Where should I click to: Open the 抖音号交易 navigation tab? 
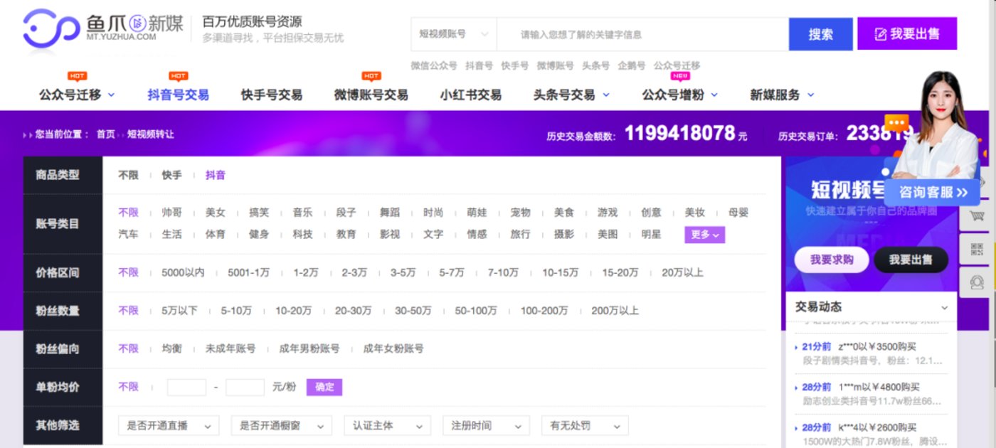click(x=178, y=95)
